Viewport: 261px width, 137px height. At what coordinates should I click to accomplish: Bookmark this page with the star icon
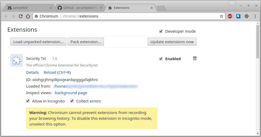[x=221, y=16]
